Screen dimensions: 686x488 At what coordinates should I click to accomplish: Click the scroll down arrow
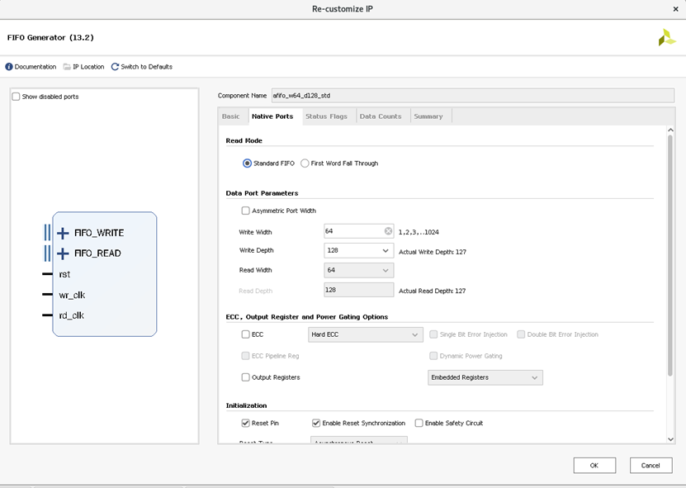tap(670, 439)
